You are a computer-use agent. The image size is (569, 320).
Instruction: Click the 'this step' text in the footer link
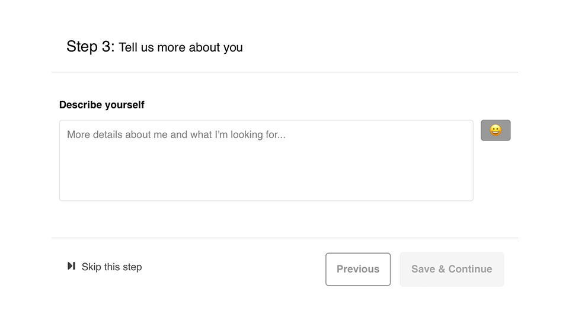(123, 267)
